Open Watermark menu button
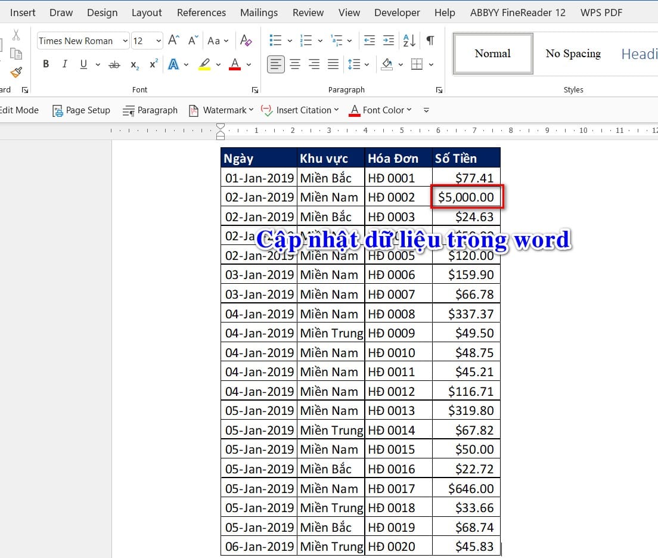Screen dimensions: 658x558 point(221,110)
